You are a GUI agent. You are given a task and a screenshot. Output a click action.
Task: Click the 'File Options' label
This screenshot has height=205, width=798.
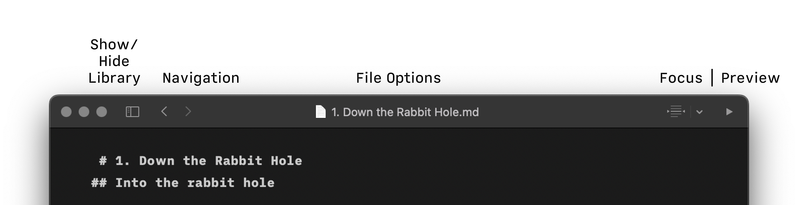[x=398, y=78]
